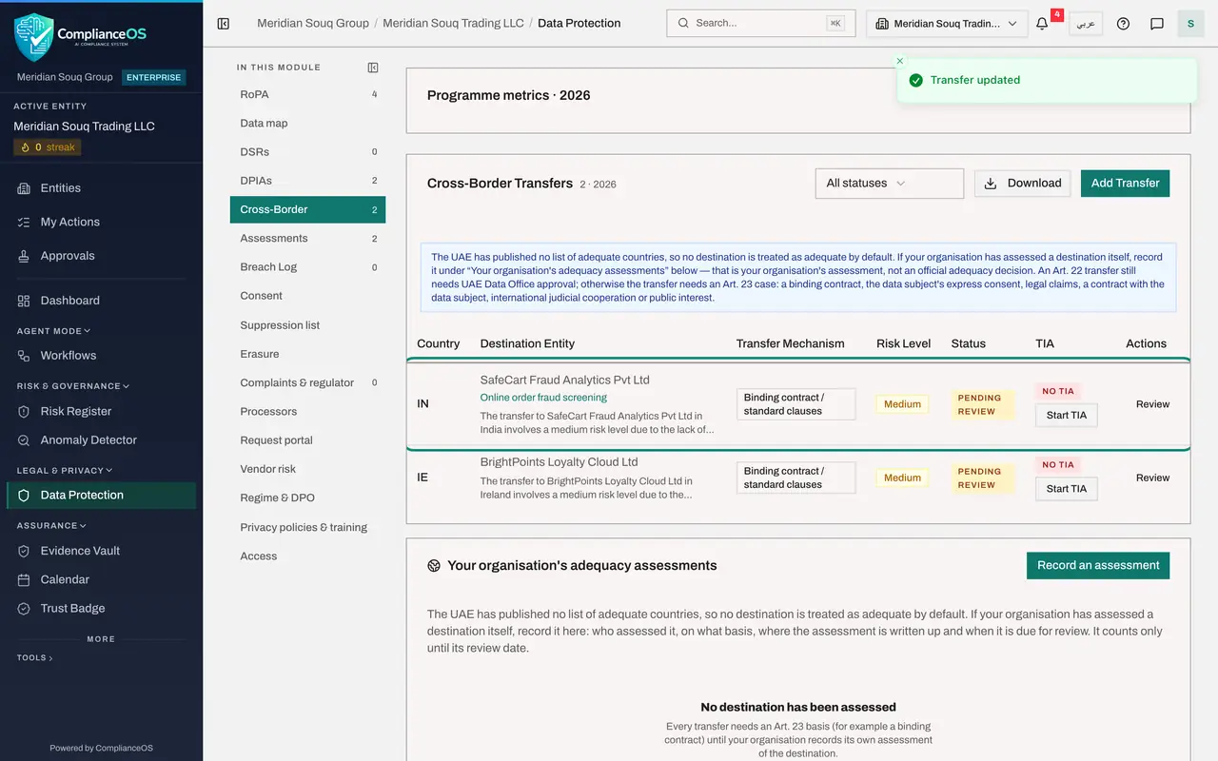Click the ComplianceOS shield logo
The width and height of the screenshot is (1218, 761).
pos(33,36)
